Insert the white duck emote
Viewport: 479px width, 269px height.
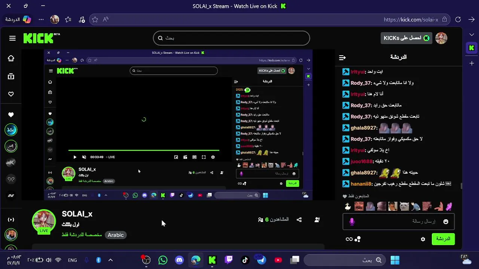tap(348, 206)
